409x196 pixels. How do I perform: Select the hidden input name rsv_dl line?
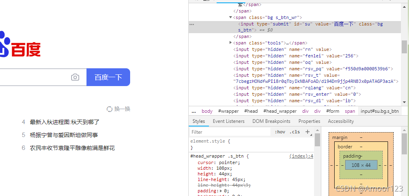(x=295, y=101)
